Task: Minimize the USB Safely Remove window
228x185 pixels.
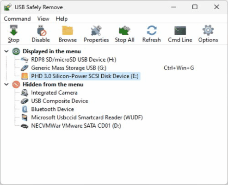Action: 173,7
